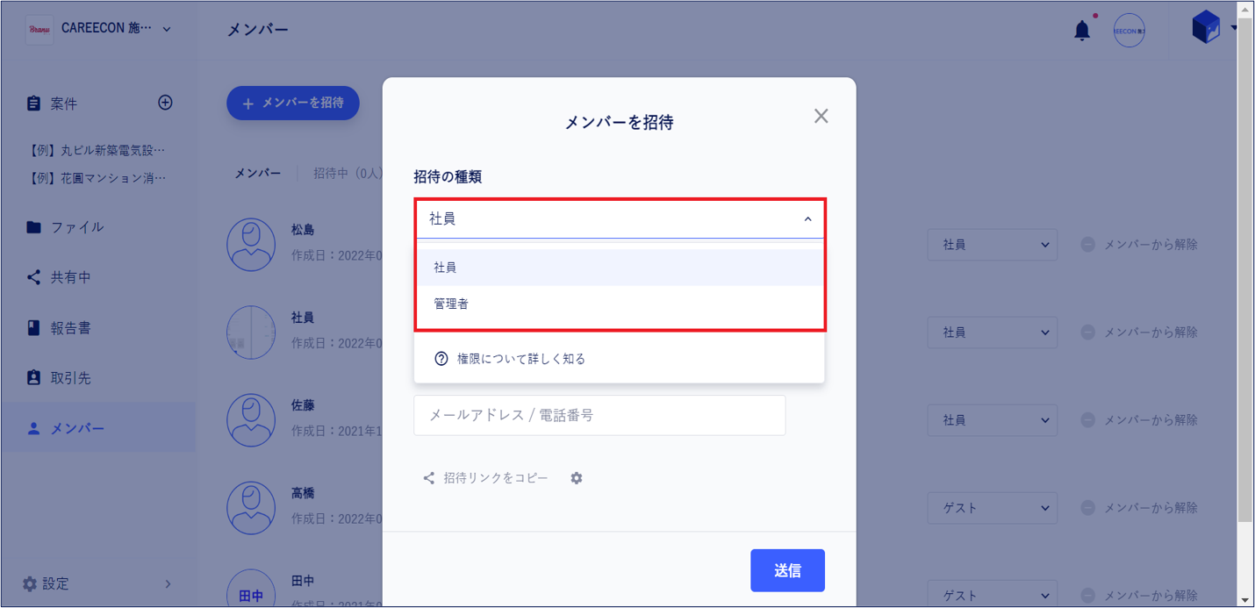Select 社員 option in the dropdown list
This screenshot has width=1255, height=608.
(619, 268)
